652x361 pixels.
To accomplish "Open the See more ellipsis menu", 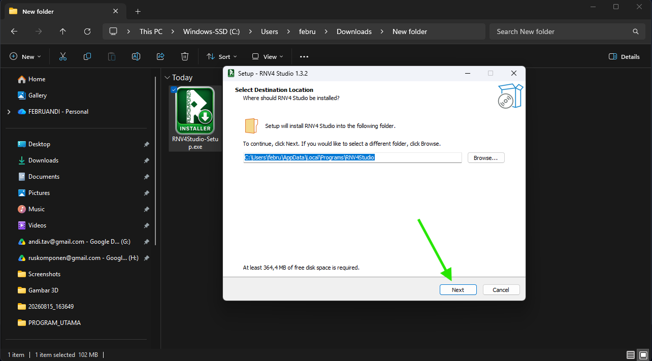I will tap(304, 57).
